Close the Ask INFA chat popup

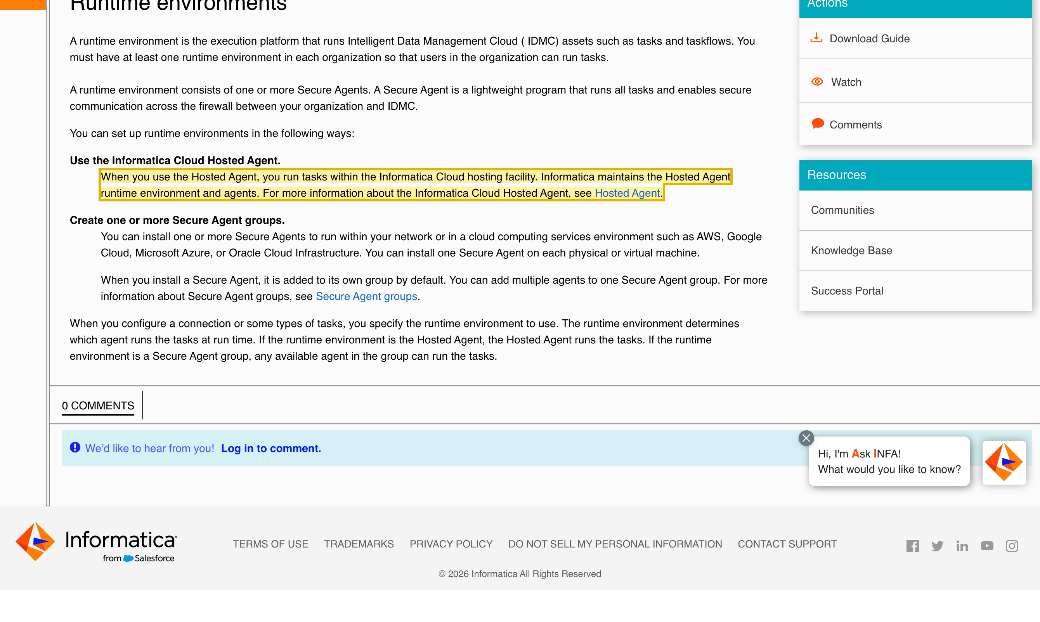tap(806, 438)
